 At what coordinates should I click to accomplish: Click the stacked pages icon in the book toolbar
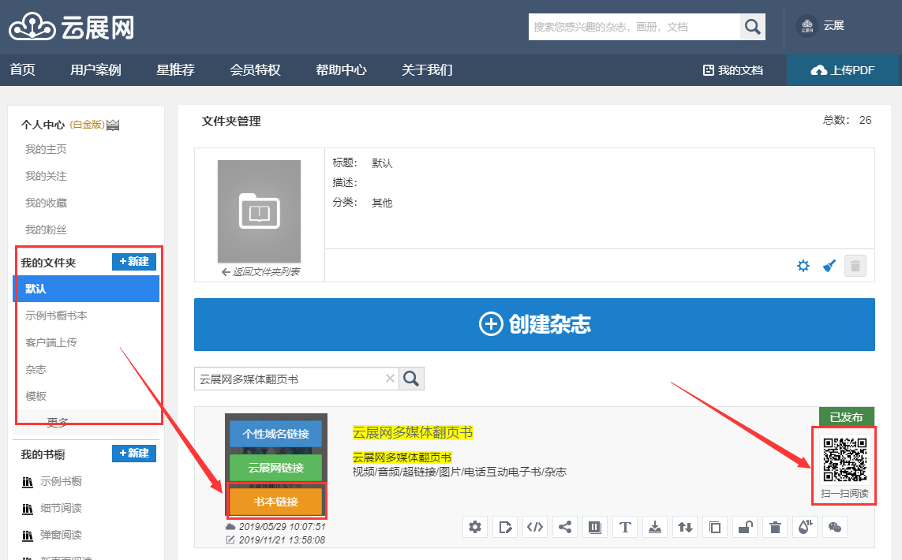click(x=595, y=527)
